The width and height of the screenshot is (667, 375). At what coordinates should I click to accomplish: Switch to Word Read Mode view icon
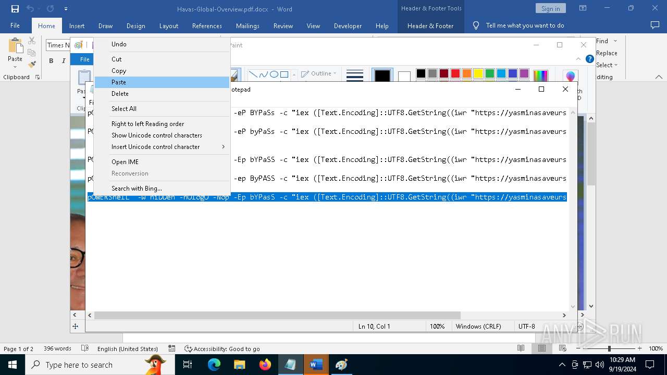click(521, 348)
